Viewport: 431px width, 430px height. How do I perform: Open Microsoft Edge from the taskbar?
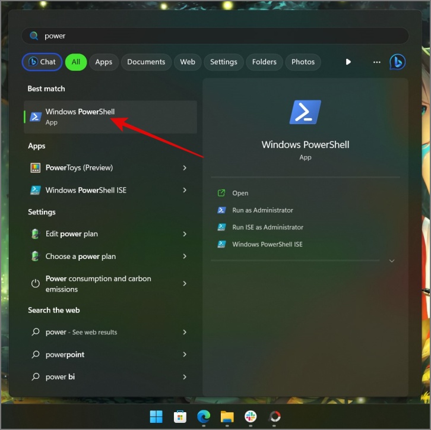tap(204, 416)
